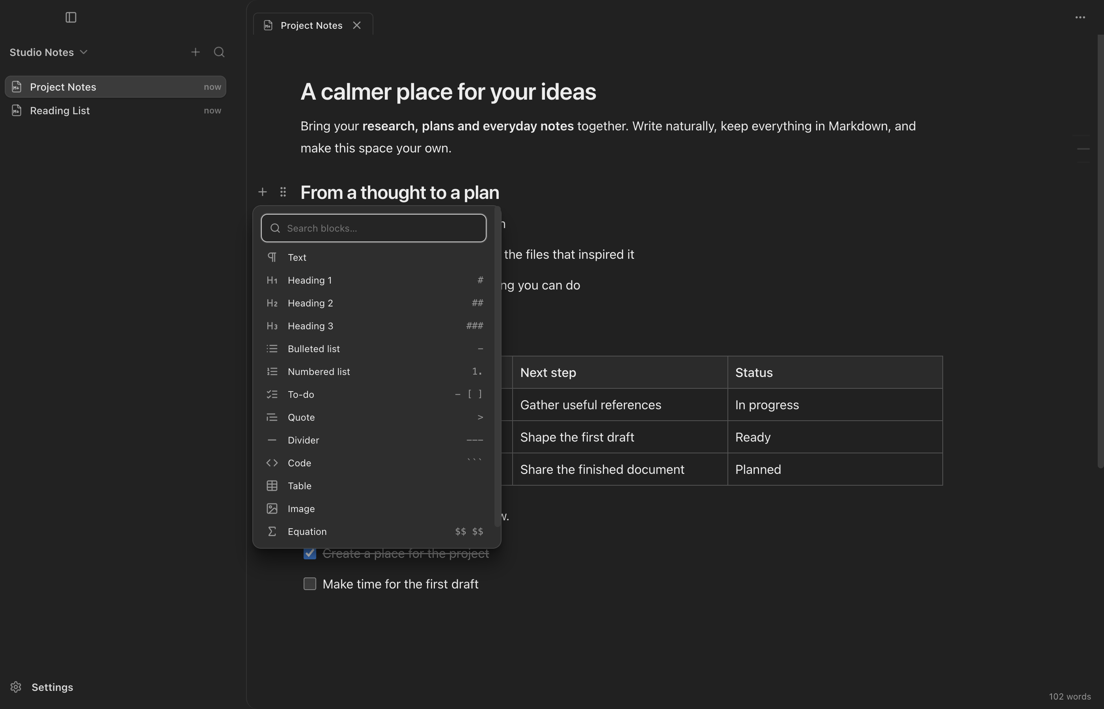
Task: Click the document vertical scrollbar
Action: point(1100,251)
